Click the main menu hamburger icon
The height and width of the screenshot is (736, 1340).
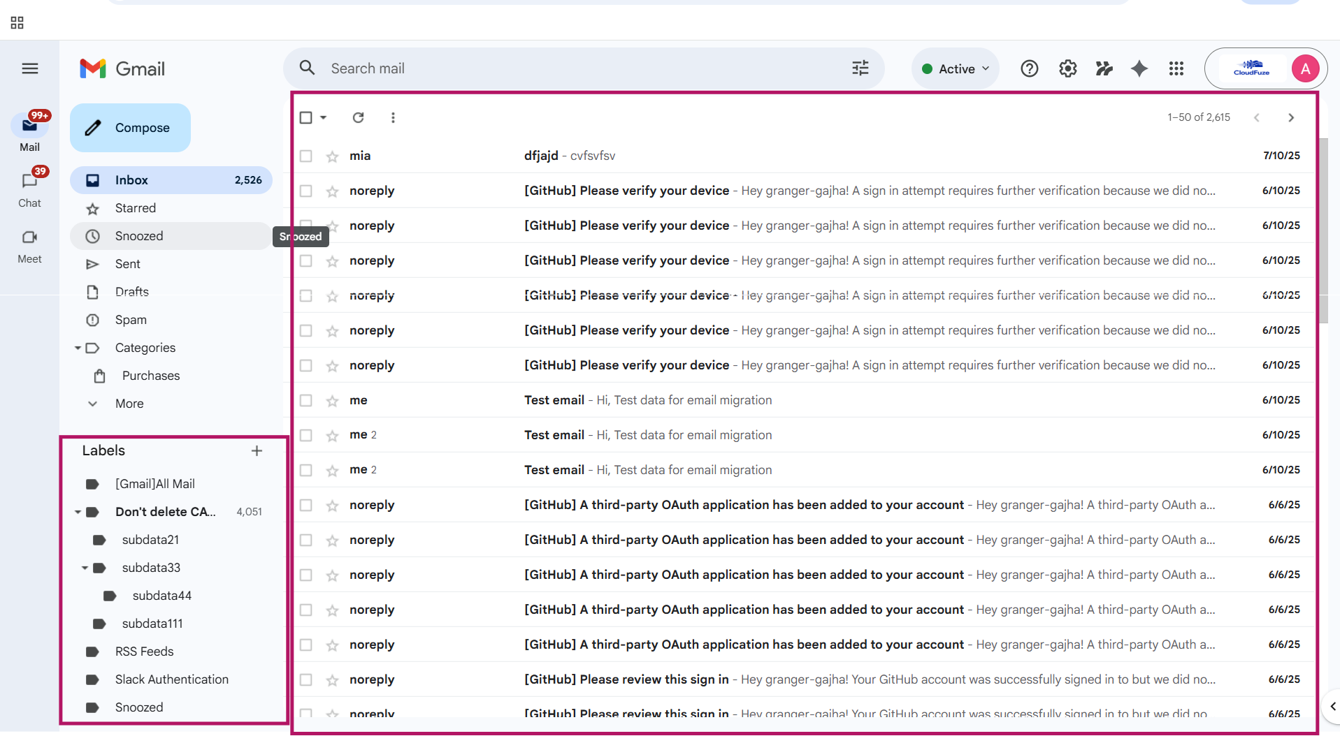(x=30, y=68)
